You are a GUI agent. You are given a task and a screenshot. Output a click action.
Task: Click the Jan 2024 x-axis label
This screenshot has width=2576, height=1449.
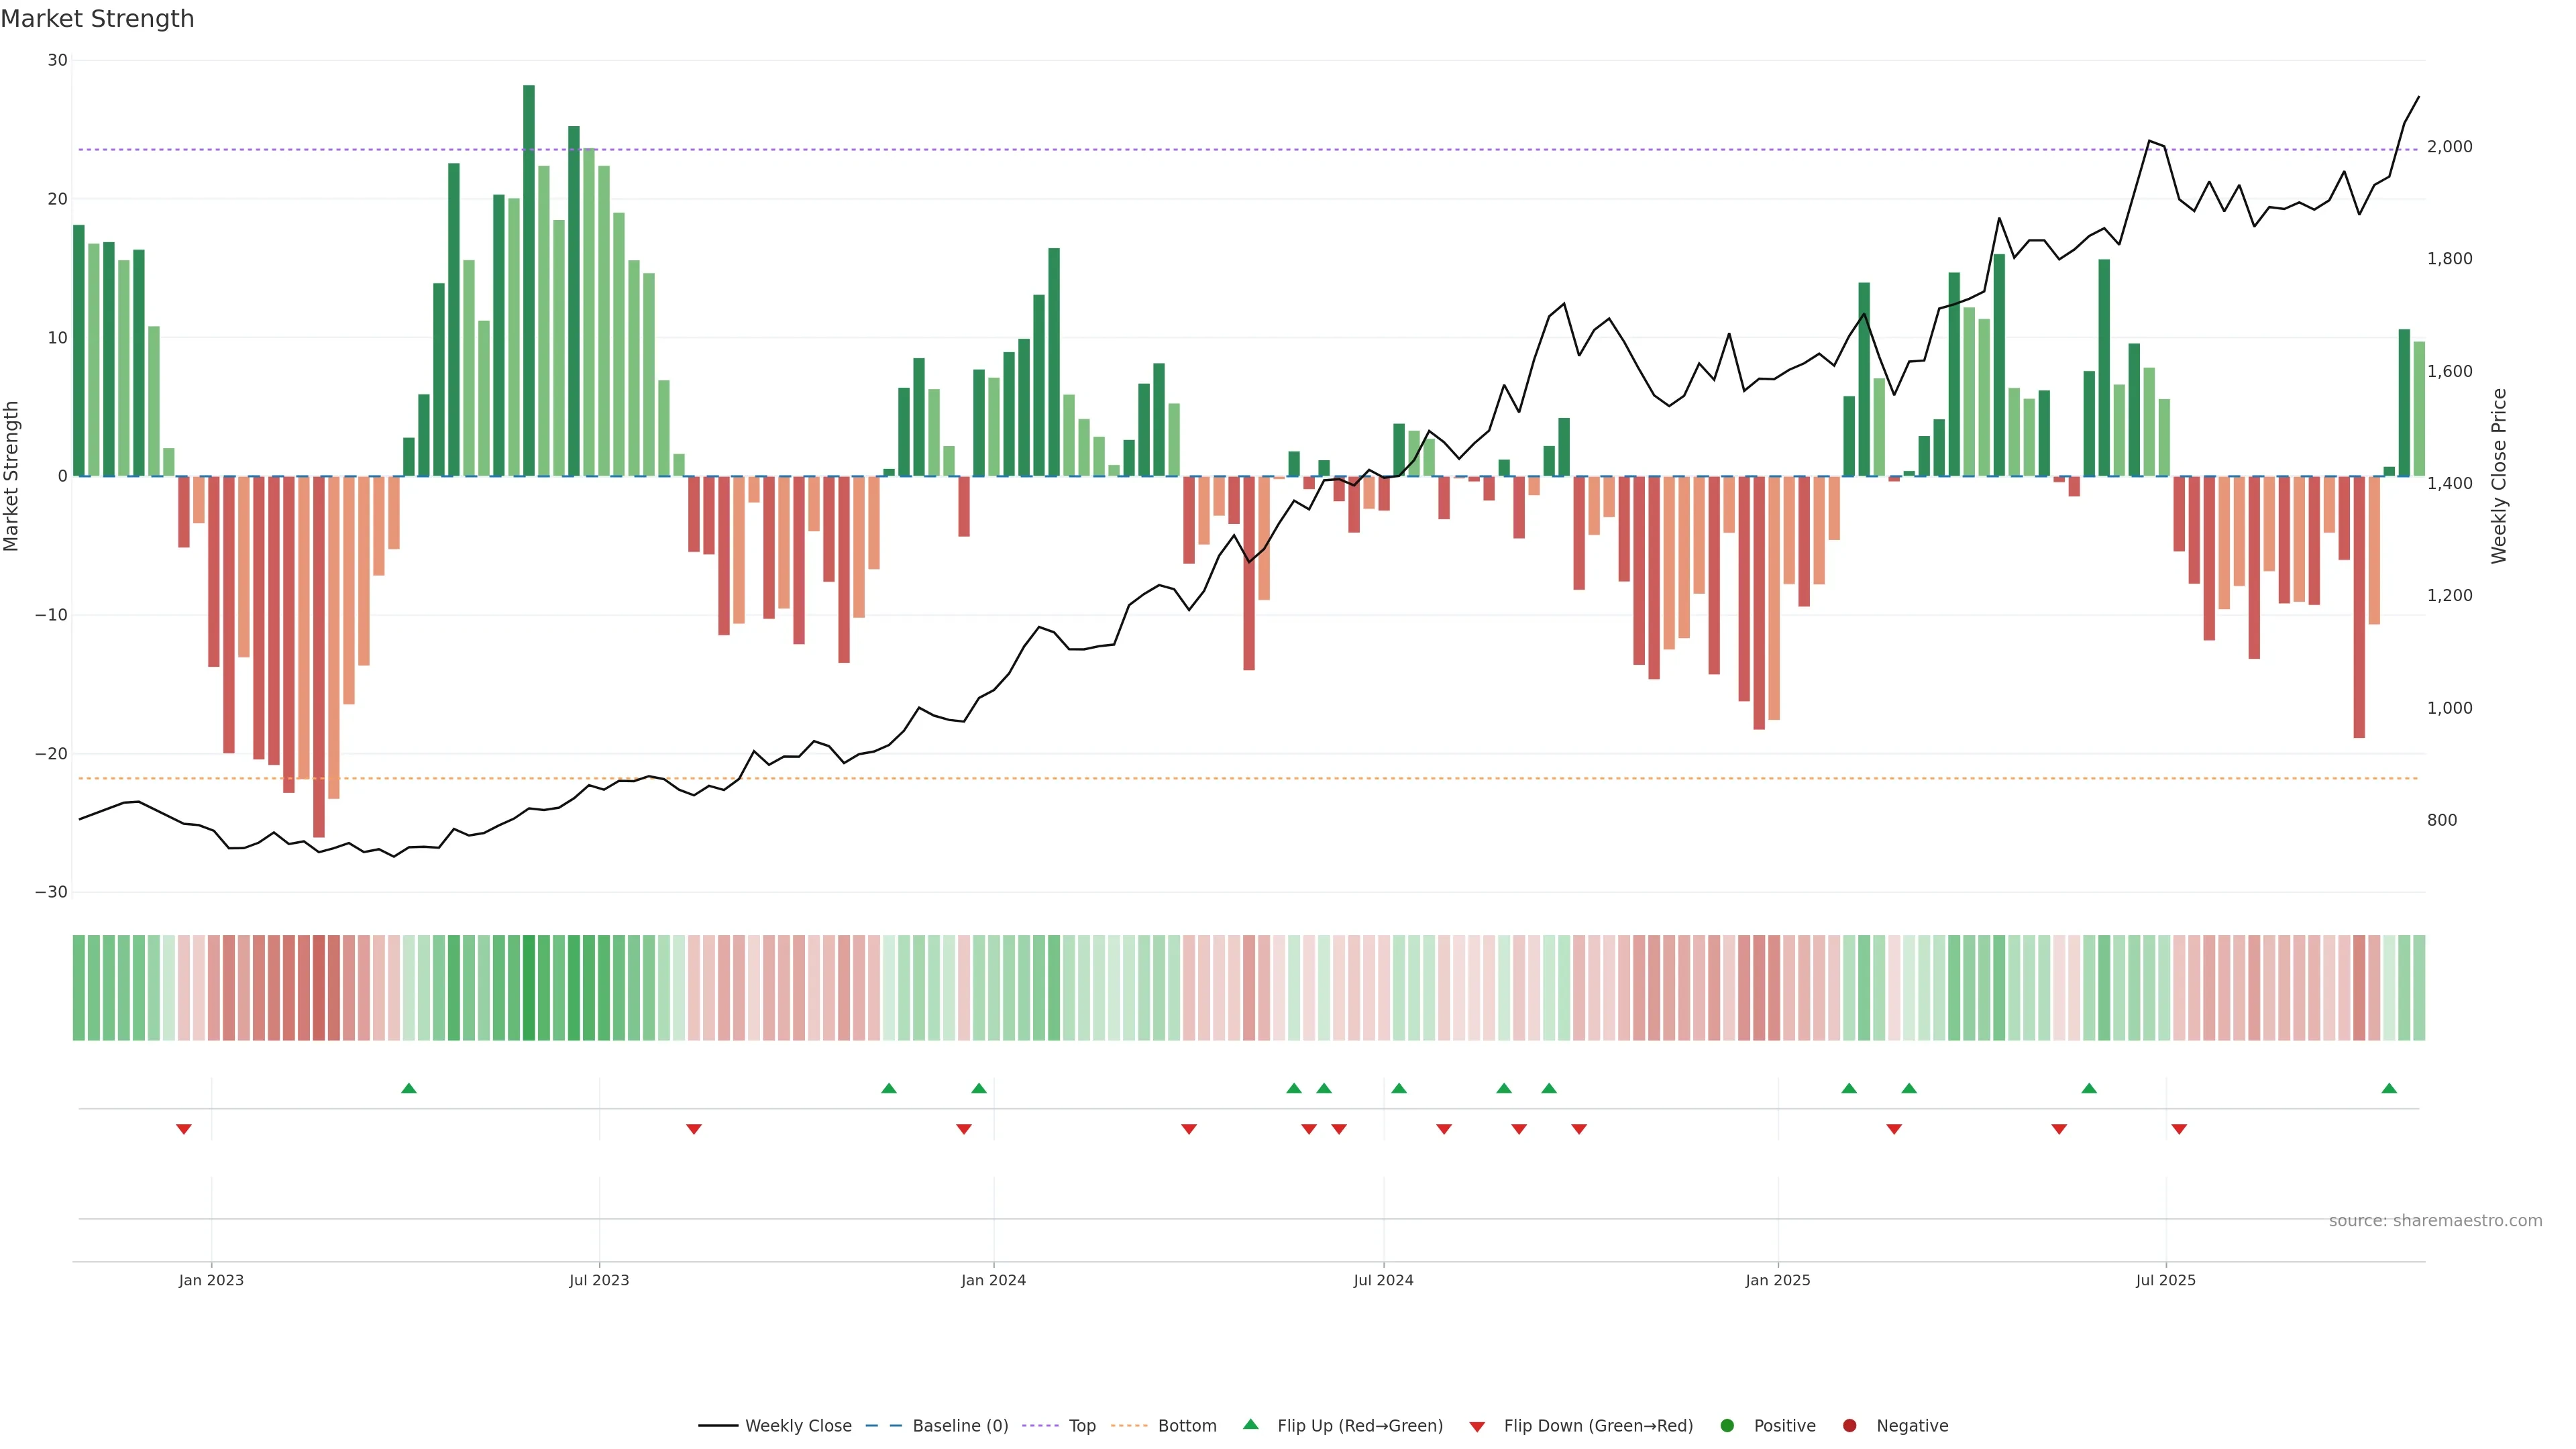pyautogui.click(x=993, y=1280)
